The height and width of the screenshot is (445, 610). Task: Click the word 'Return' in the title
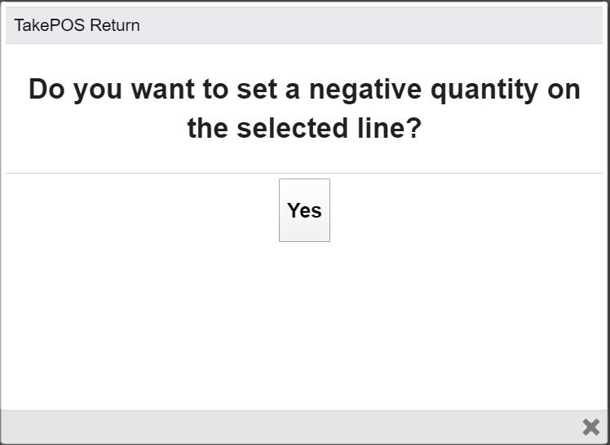click(x=115, y=25)
